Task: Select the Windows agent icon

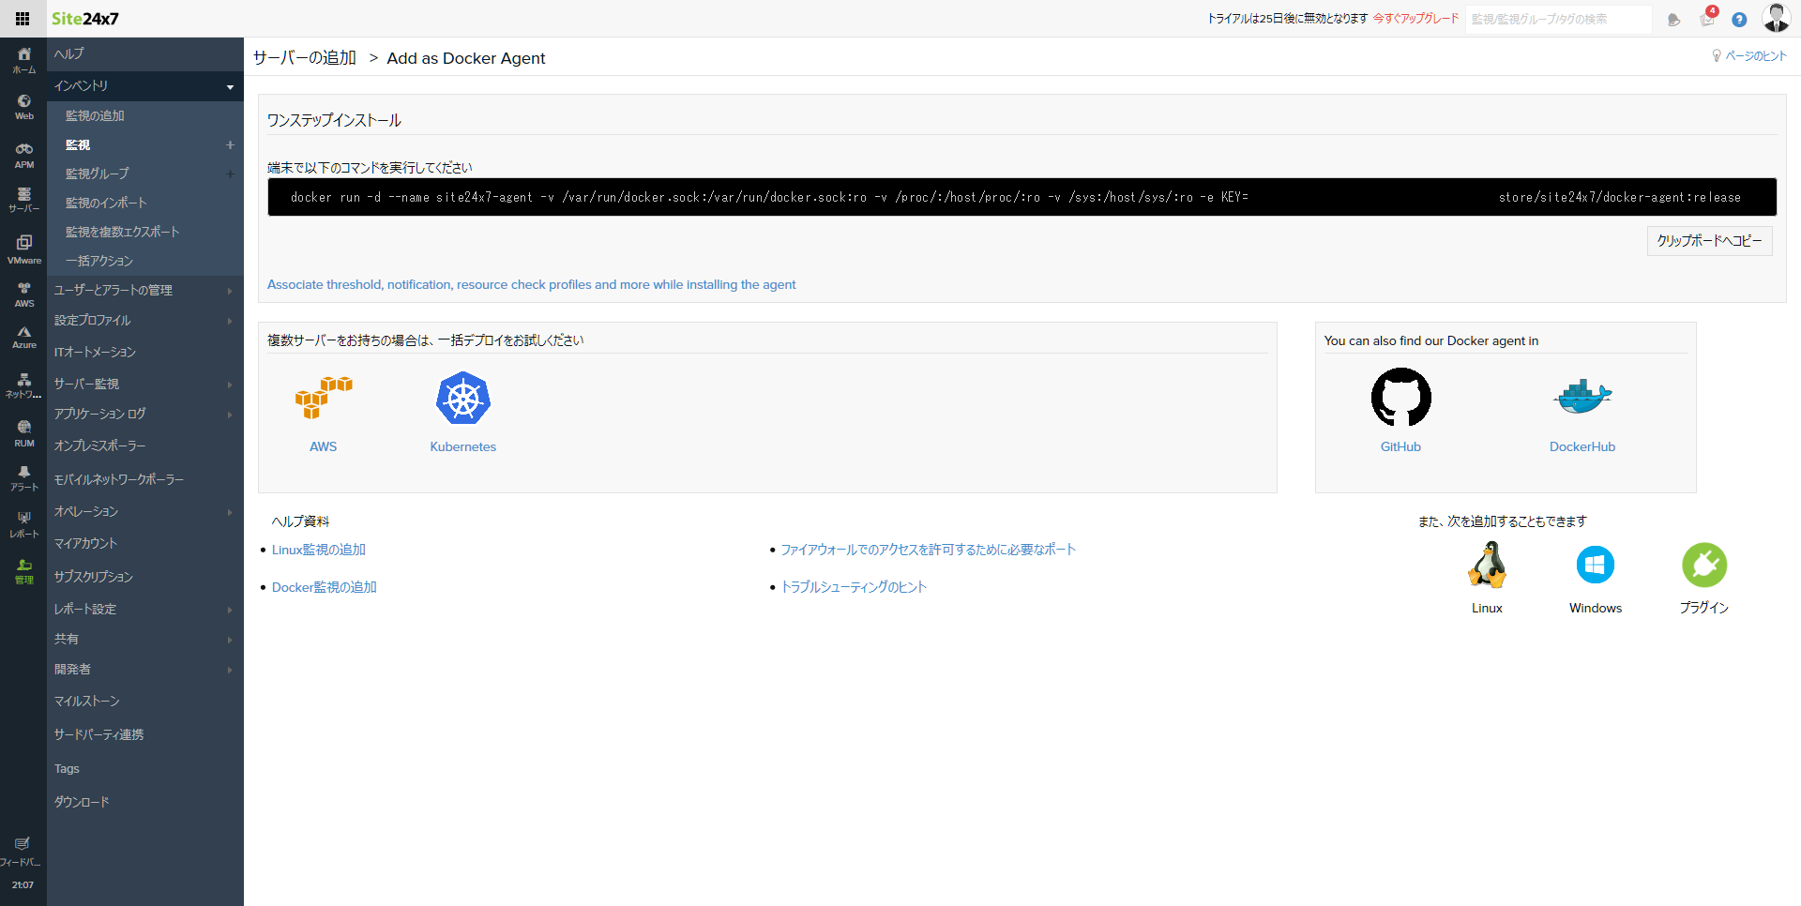Action: pyautogui.click(x=1596, y=564)
